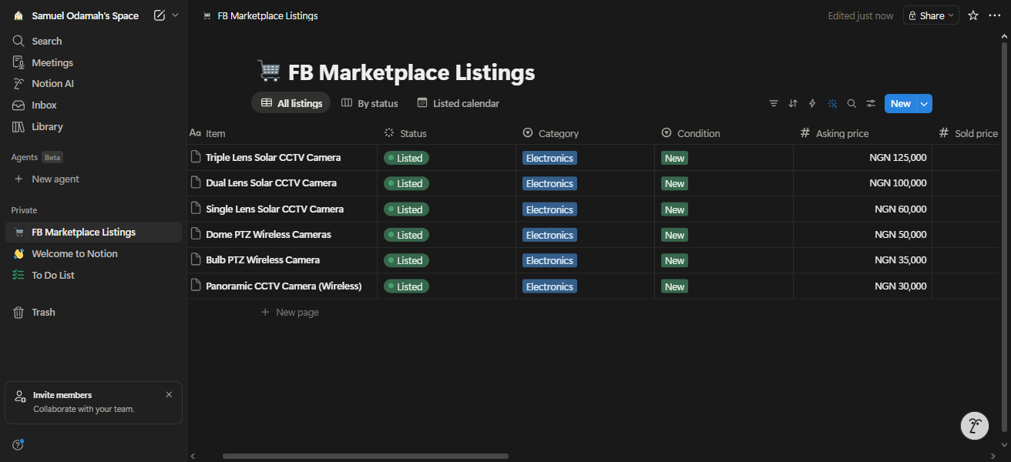Viewport: 1011px width, 462px height.
Task: Open the Share dropdown menu
Action: 931,15
